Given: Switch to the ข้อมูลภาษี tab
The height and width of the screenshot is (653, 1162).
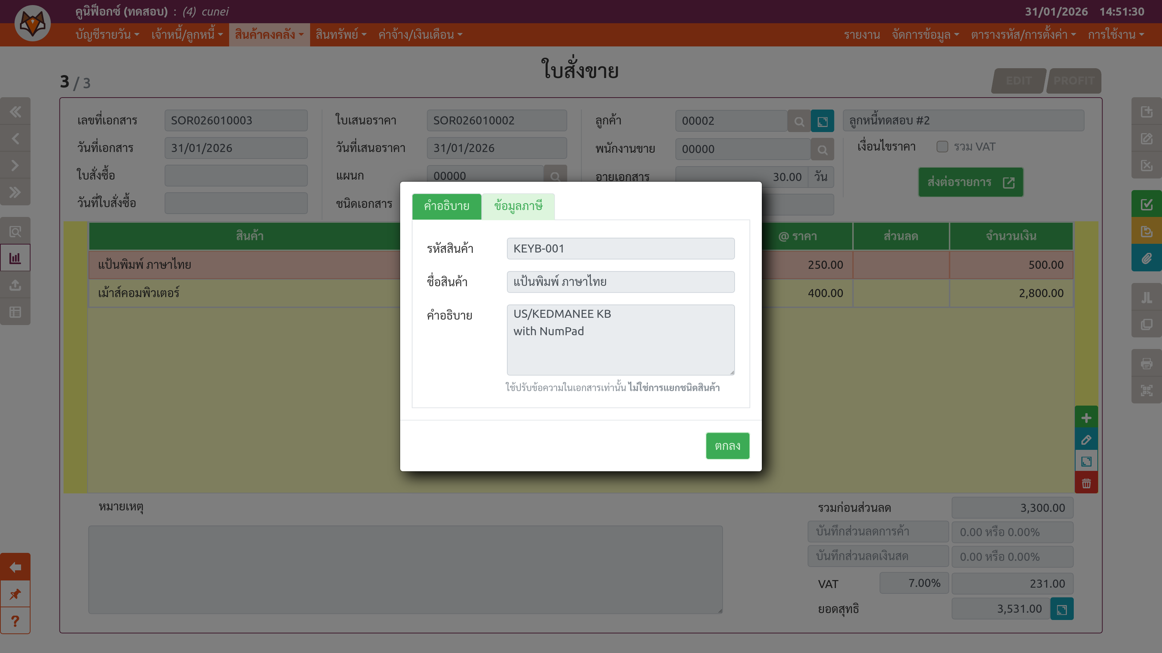Looking at the screenshot, I should [518, 206].
